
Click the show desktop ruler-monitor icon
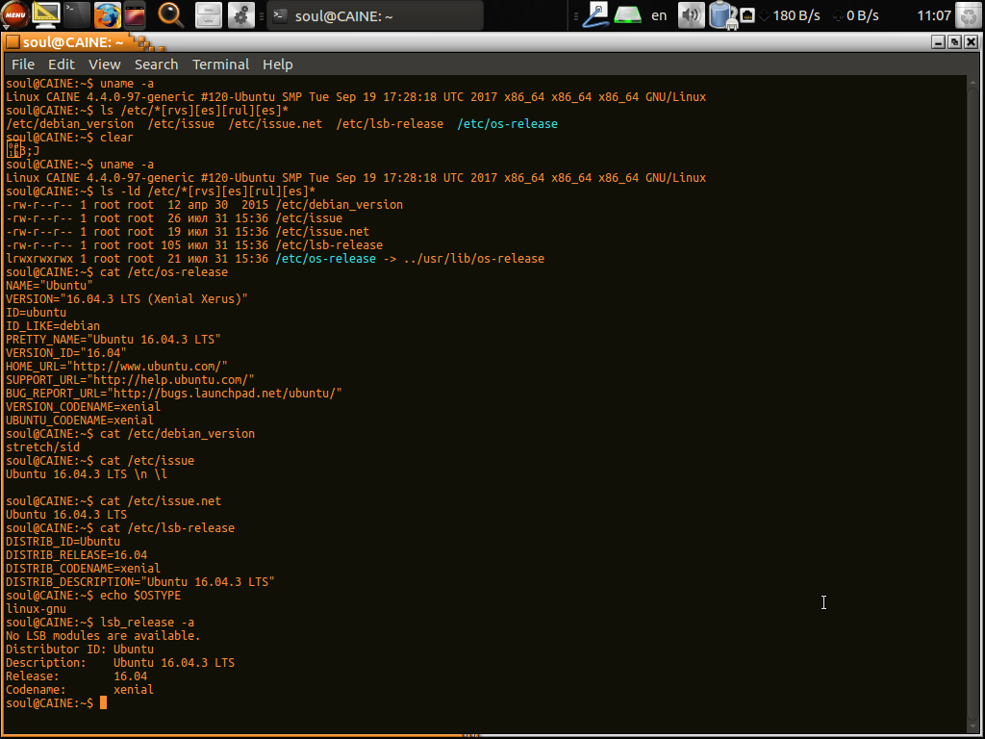pos(46,15)
